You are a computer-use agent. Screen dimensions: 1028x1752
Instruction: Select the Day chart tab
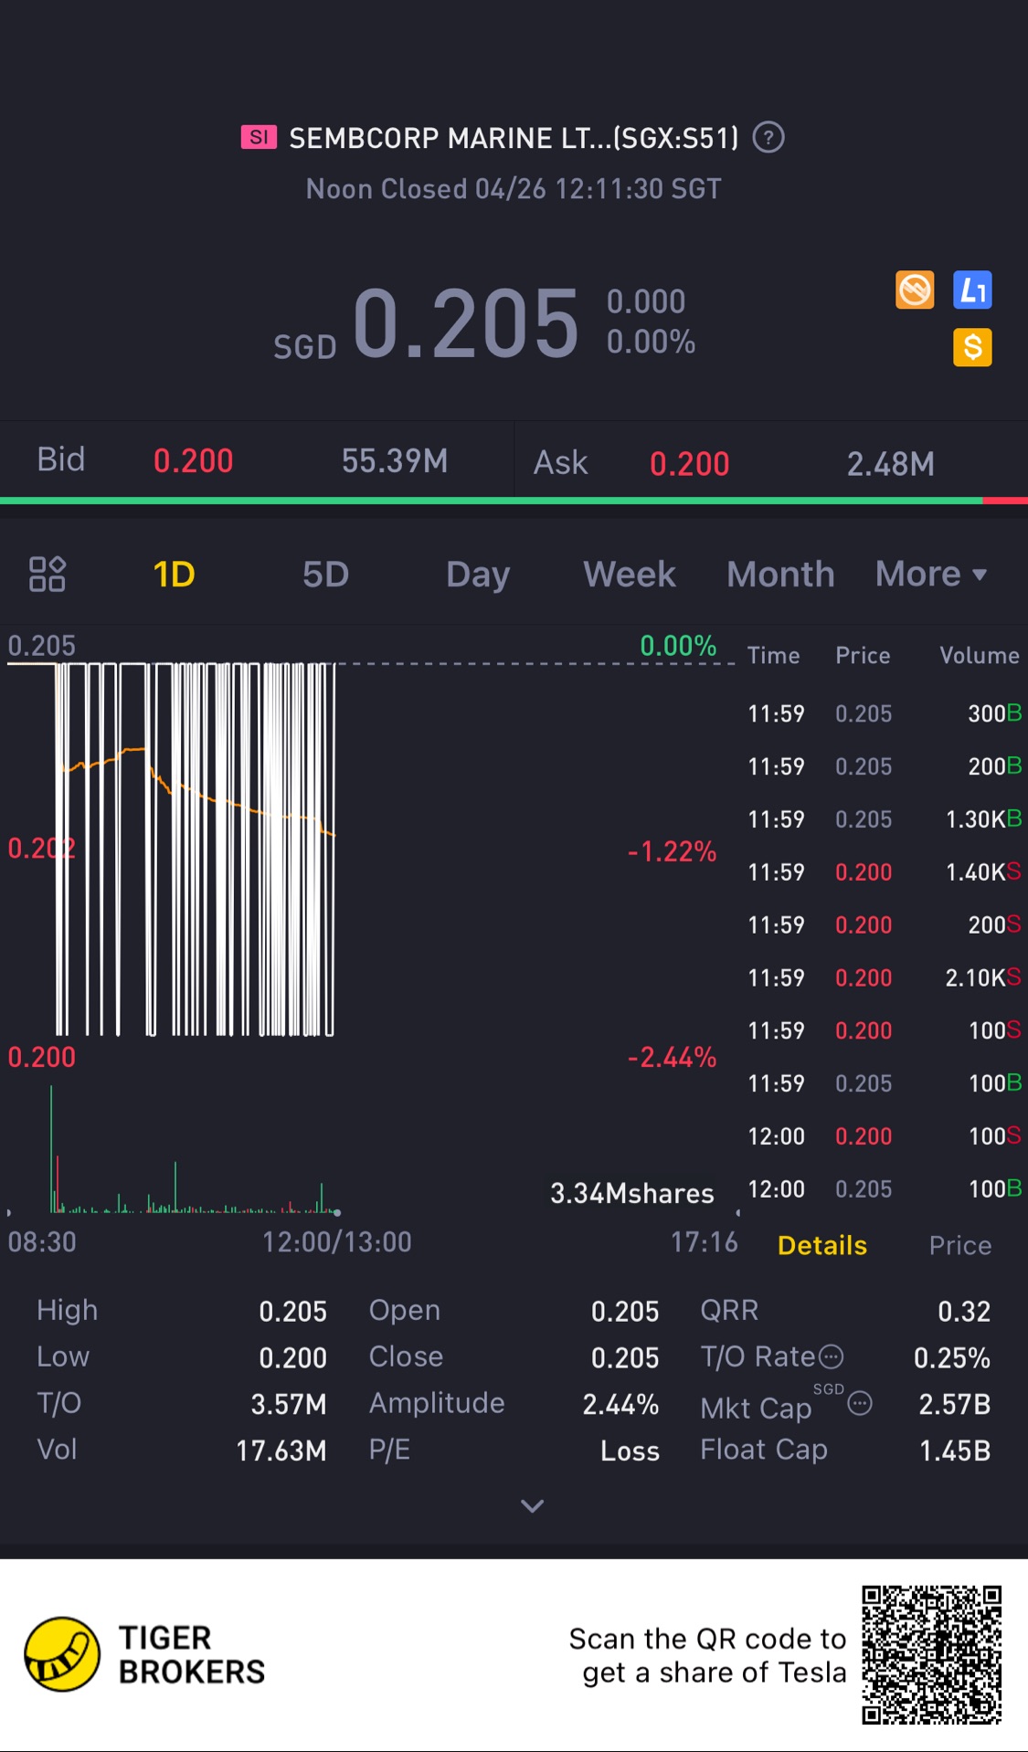tap(478, 574)
